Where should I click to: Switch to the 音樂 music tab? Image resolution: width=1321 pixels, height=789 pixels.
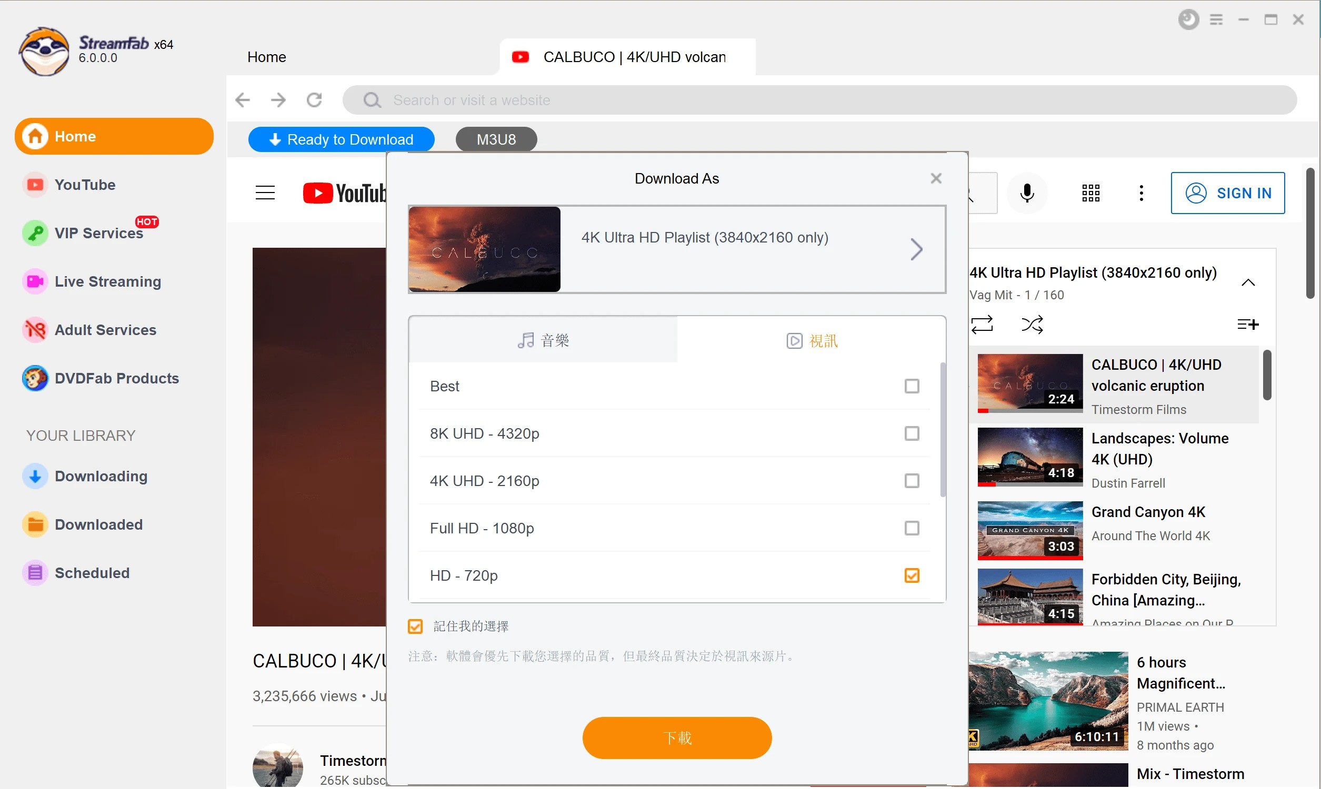coord(543,340)
